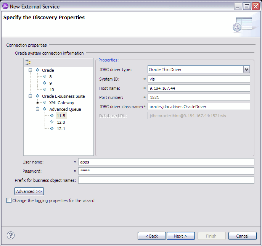Click the Password field
Image resolution: width=262 pixels, height=246 pixels.
coord(166,171)
